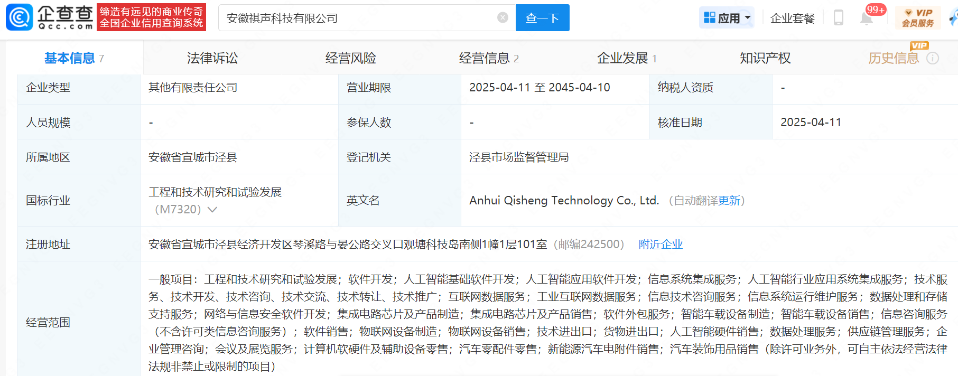The height and width of the screenshot is (376, 958).
Task: Click the 人员规模 label cell
Action: (x=79, y=123)
